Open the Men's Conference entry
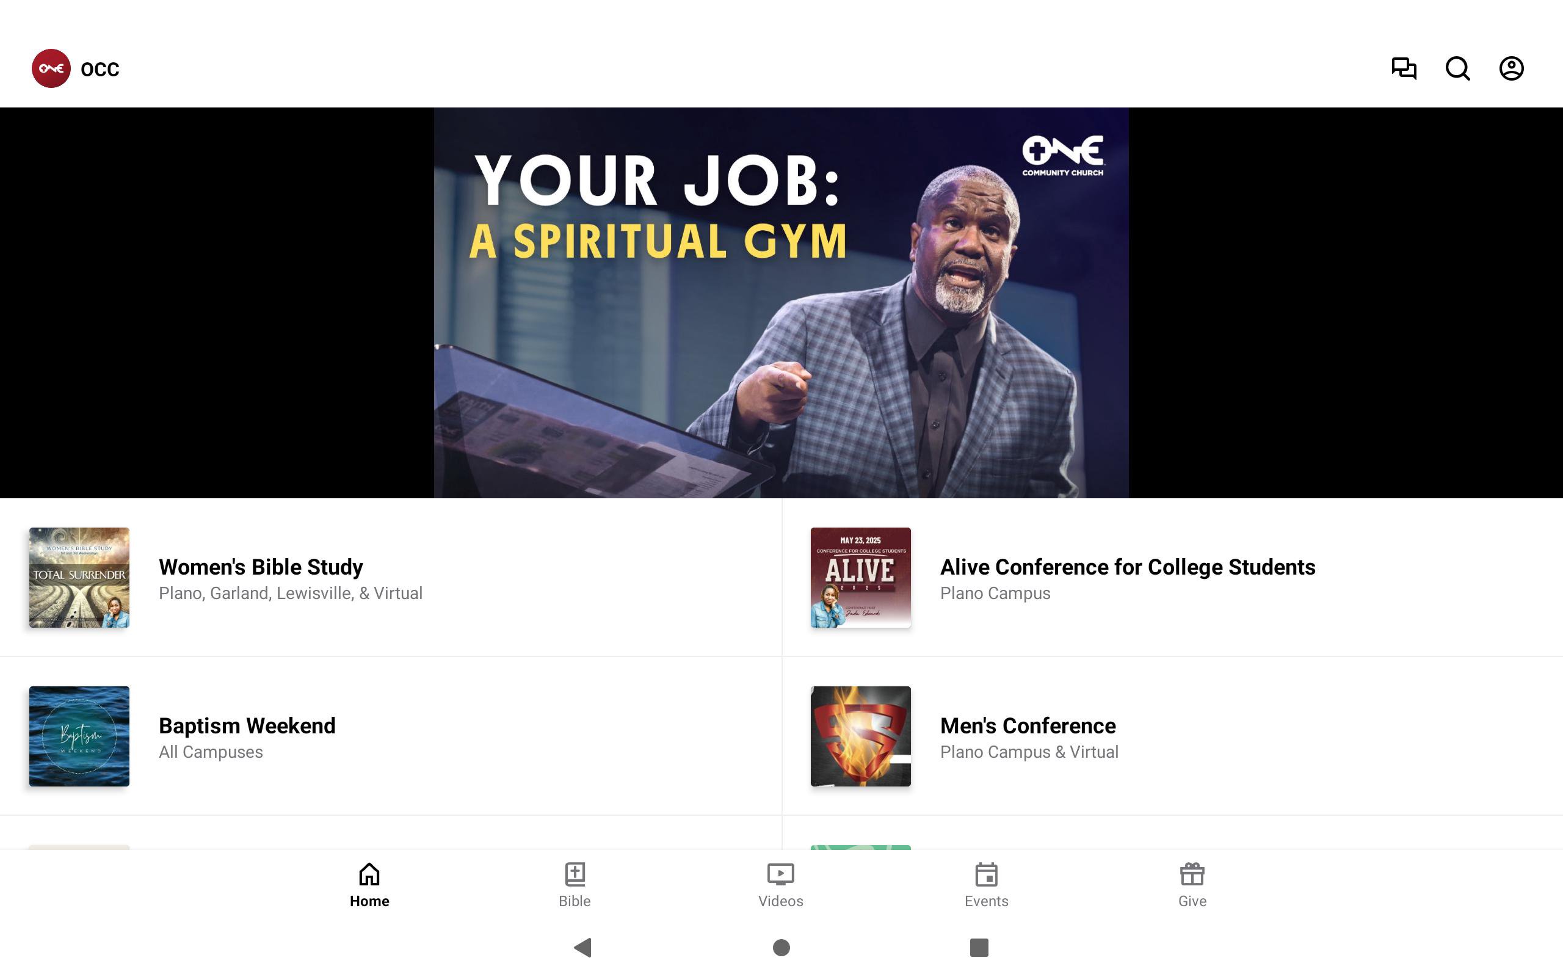Screen dimensions: 1563x977 [x=1172, y=736]
